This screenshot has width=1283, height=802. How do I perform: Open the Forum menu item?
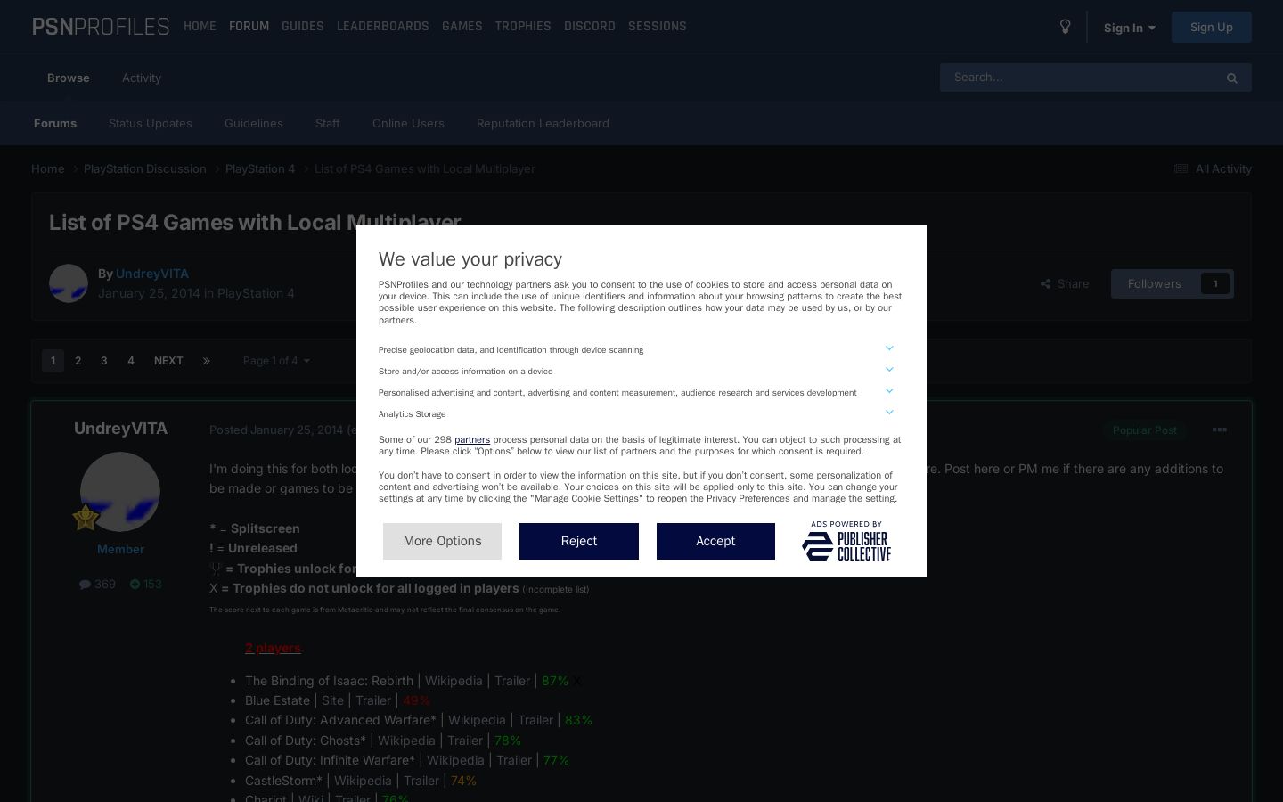point(249,27)
